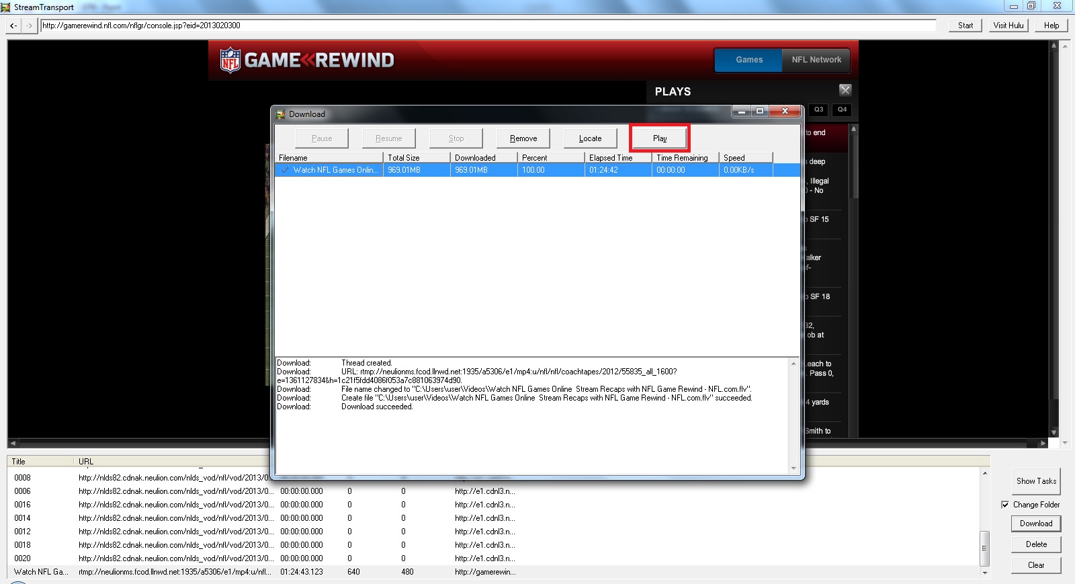Click the Download dialog window icon

tap(280, 114)
